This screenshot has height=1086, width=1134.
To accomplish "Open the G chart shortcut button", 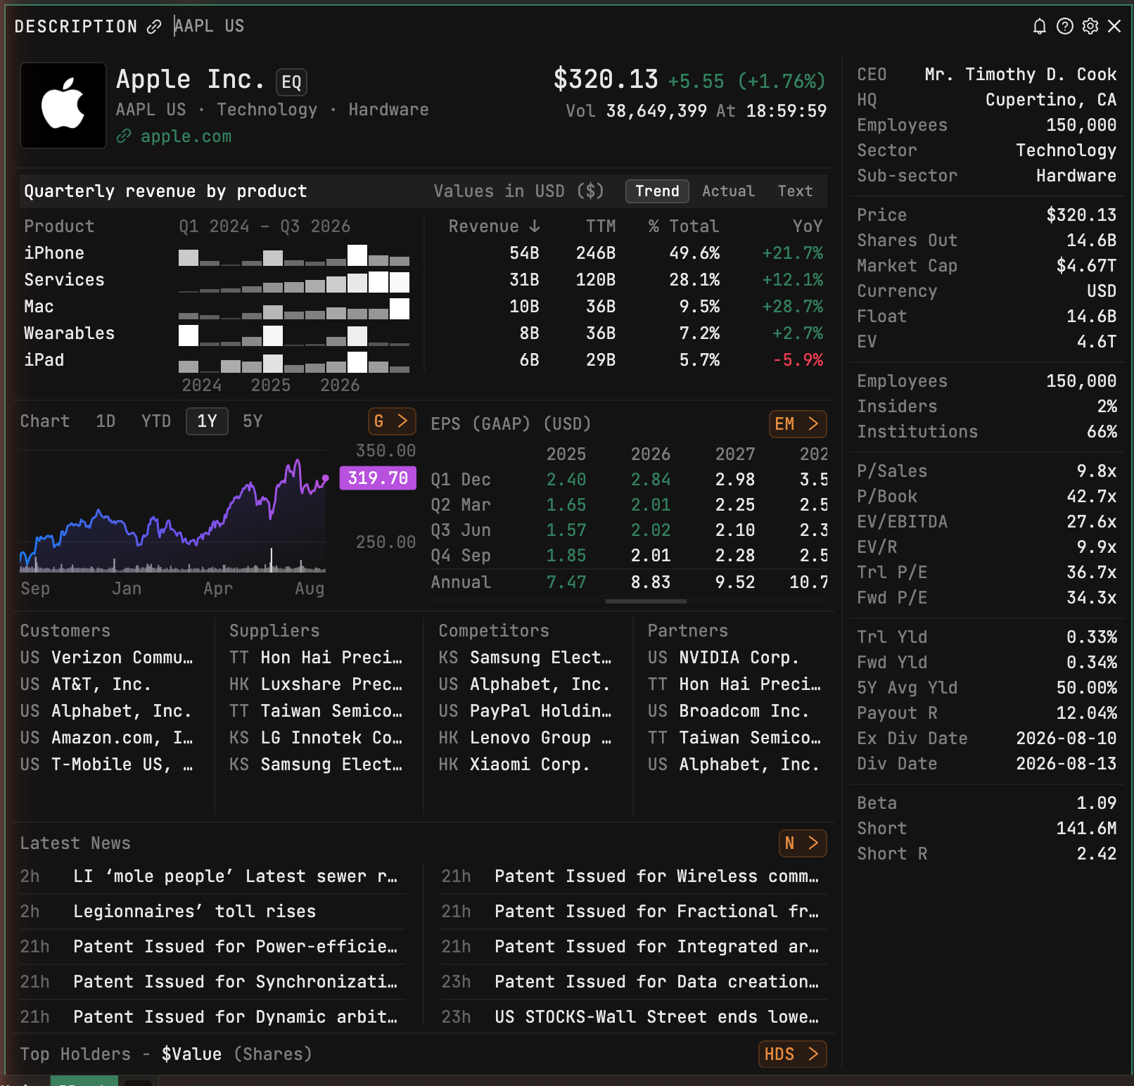I will point(392,421).
